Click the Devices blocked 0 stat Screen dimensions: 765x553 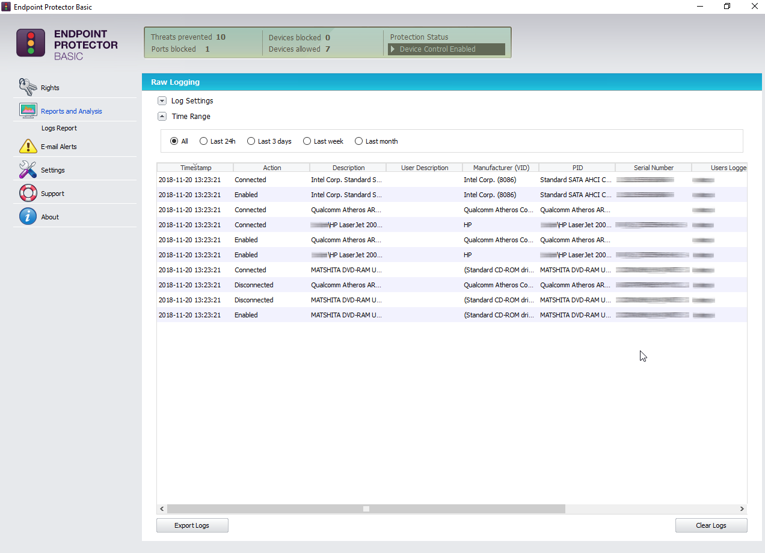(300, 37)
